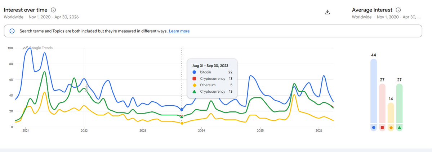Click the 2024 label on the x-axis

click(201, 130)
